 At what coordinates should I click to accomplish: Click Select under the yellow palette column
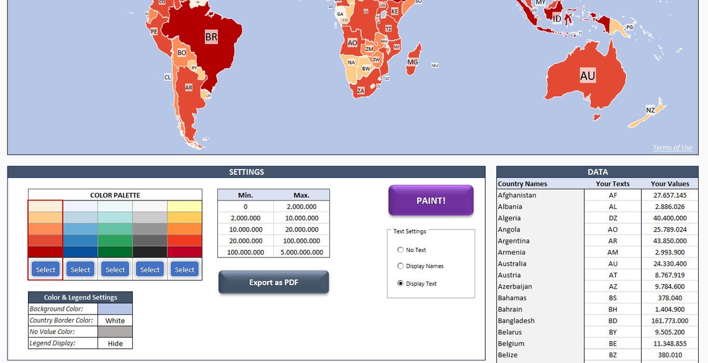184,269
